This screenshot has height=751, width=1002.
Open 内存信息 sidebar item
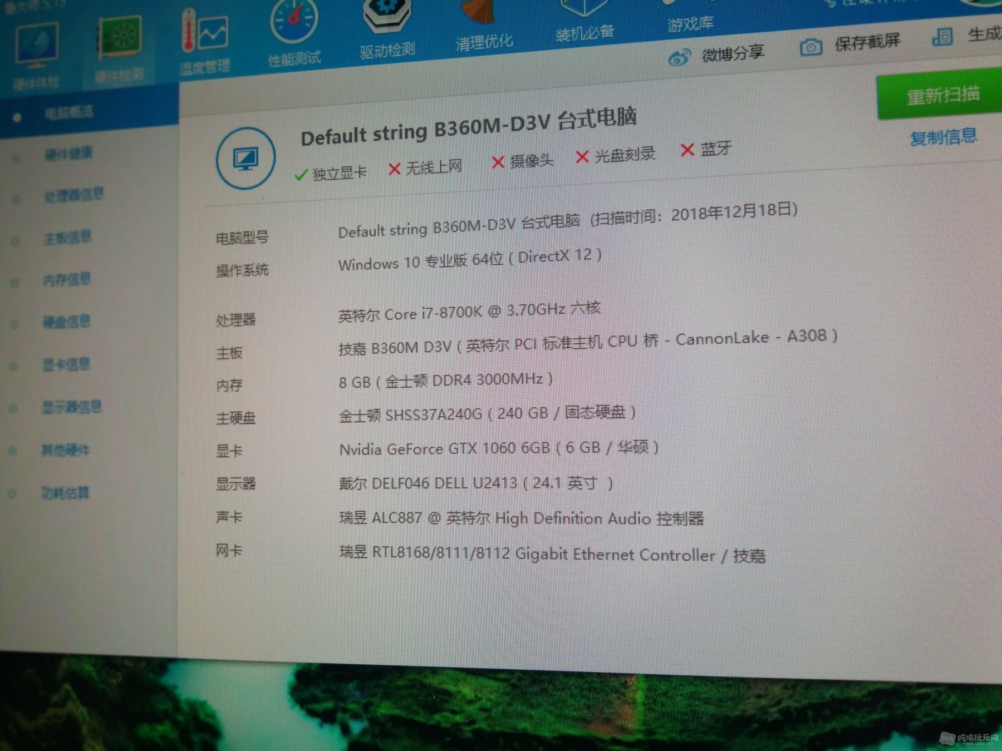point(67,279)
